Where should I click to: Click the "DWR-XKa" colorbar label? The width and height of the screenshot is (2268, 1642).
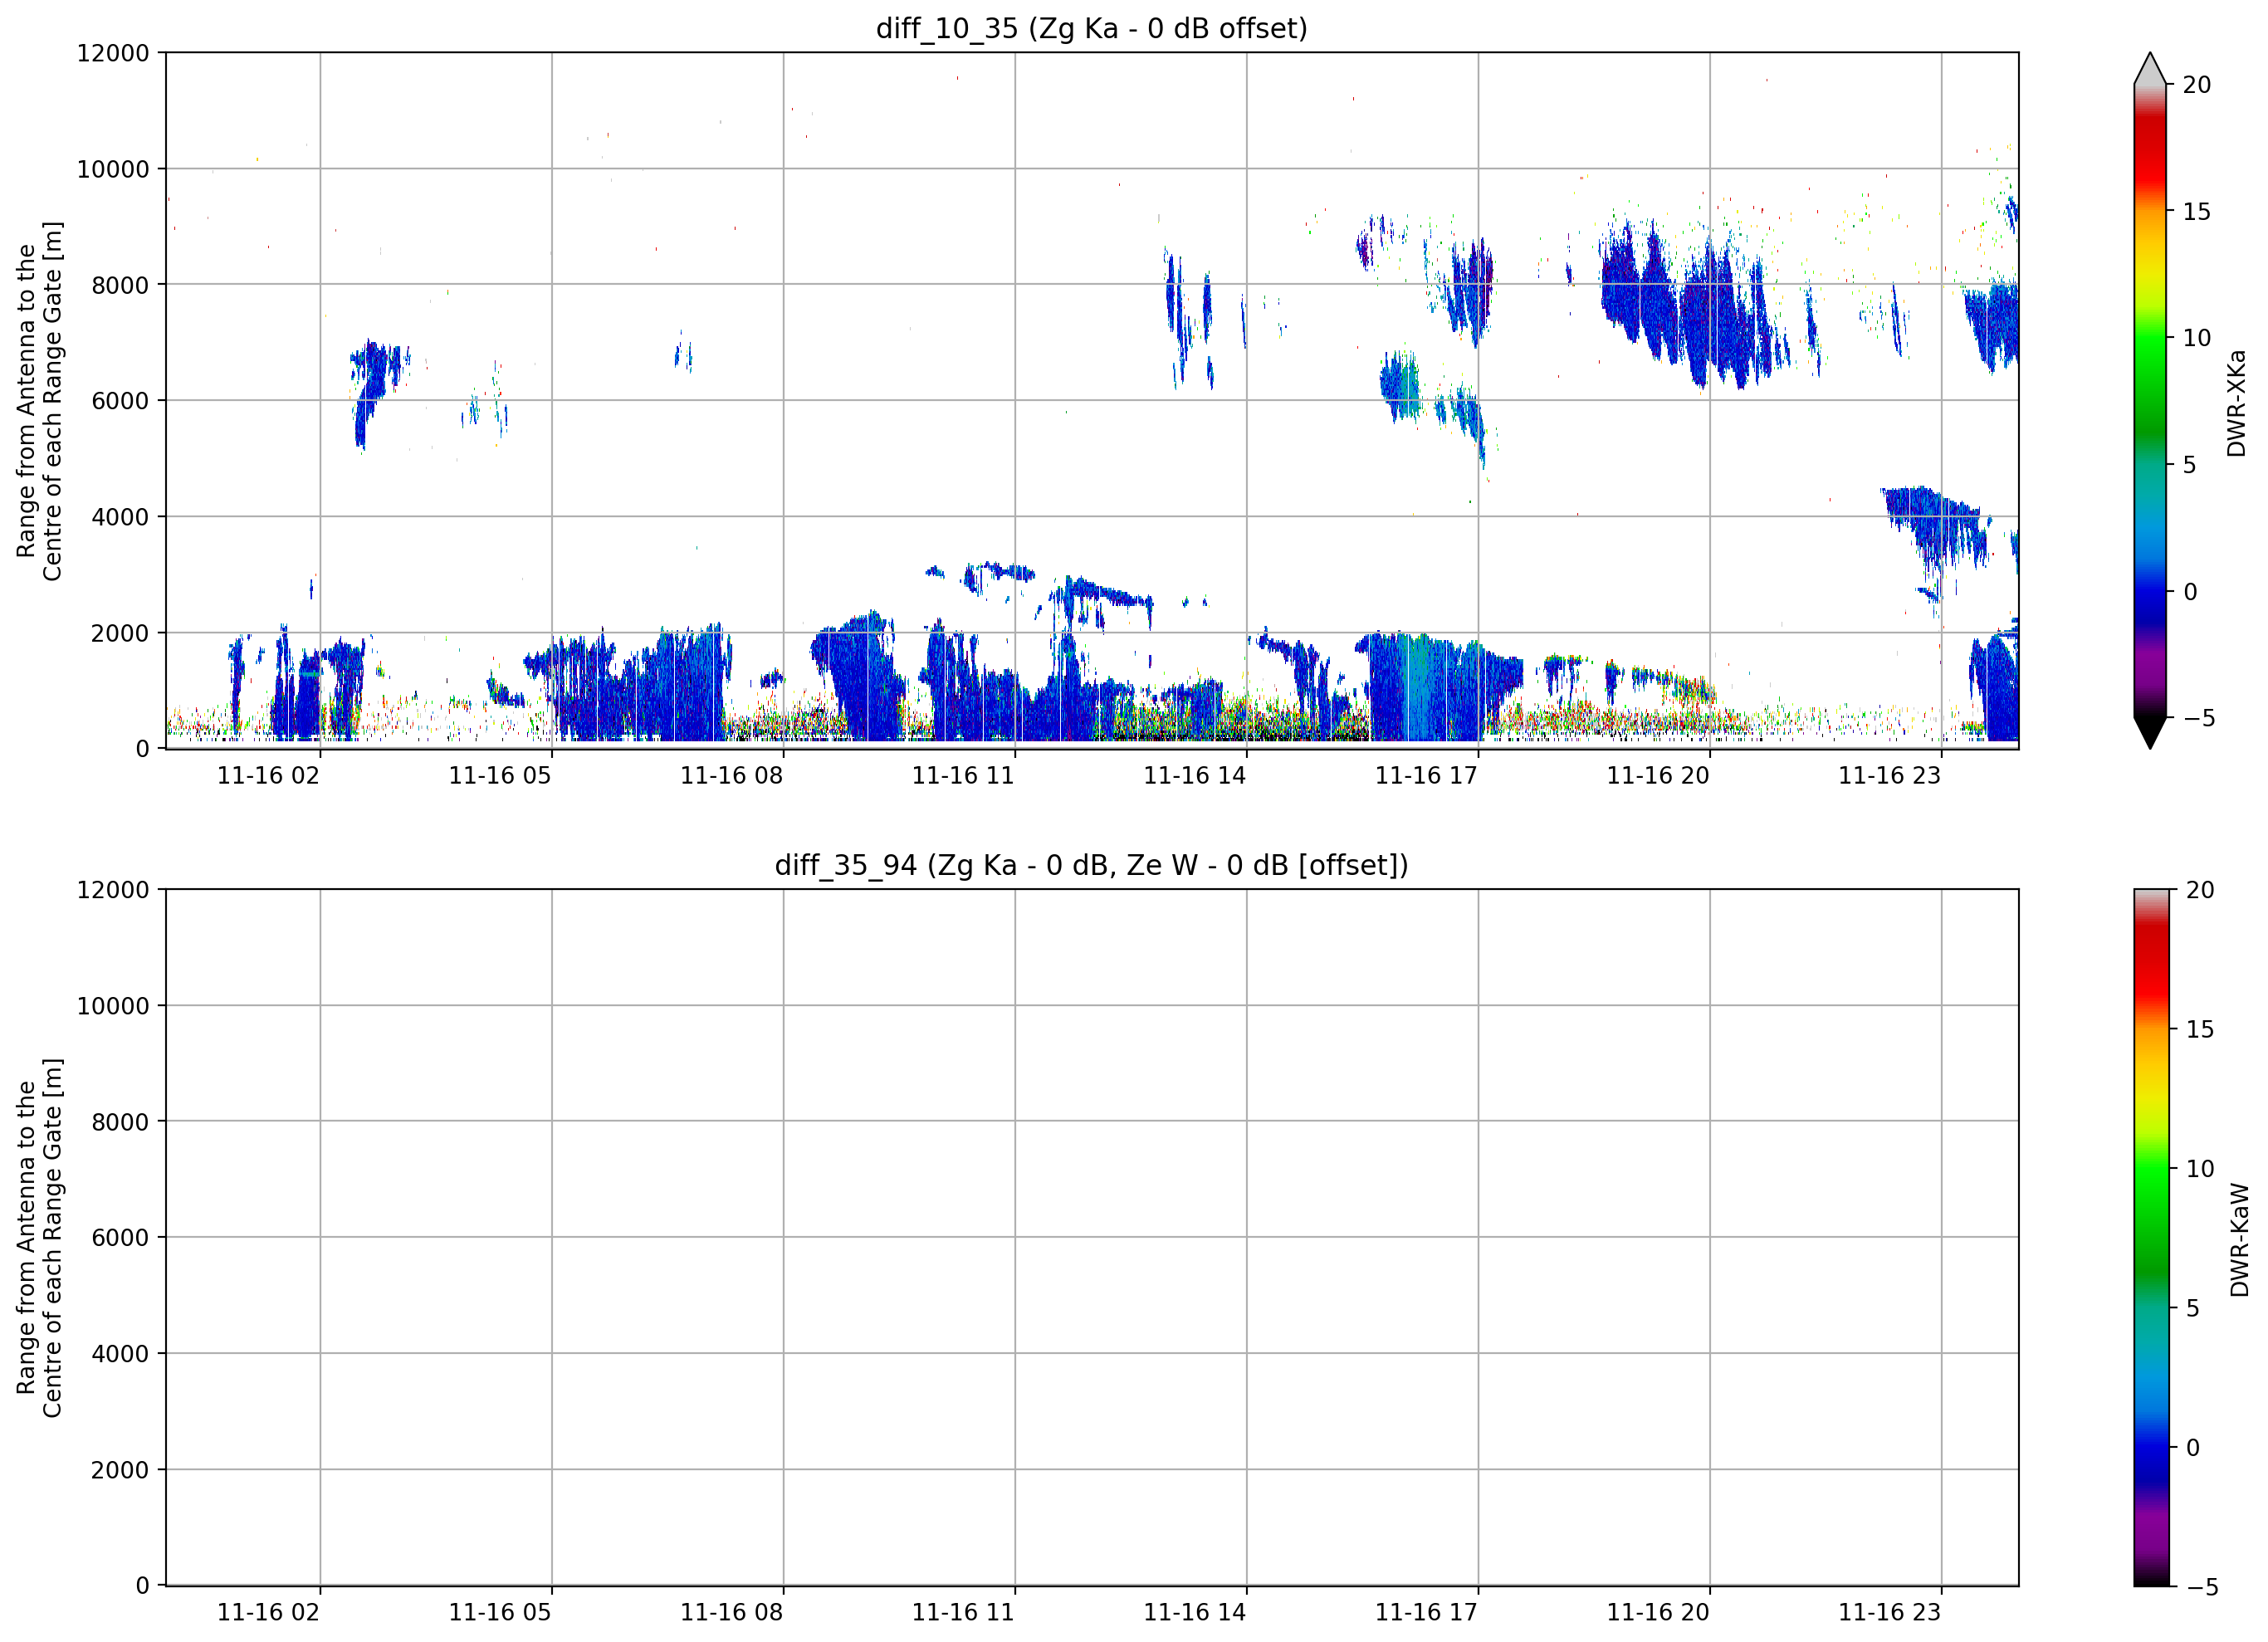click(x=2237, y=403)
